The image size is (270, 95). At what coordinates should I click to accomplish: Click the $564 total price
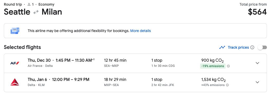(x=257, y=12)
